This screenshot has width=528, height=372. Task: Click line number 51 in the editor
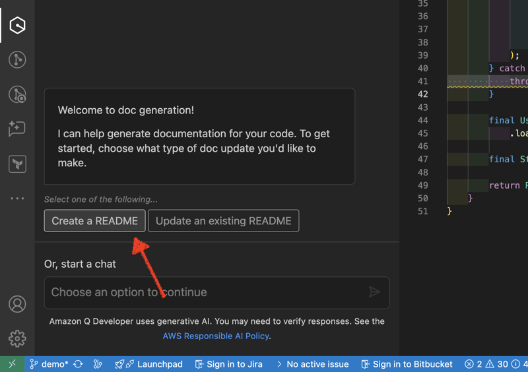tap(423, 212)
